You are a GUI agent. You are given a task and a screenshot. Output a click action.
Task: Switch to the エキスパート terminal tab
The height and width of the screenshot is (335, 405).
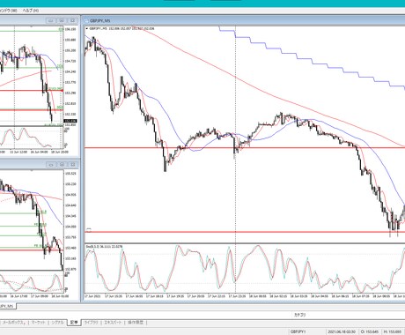coord(113,323)
